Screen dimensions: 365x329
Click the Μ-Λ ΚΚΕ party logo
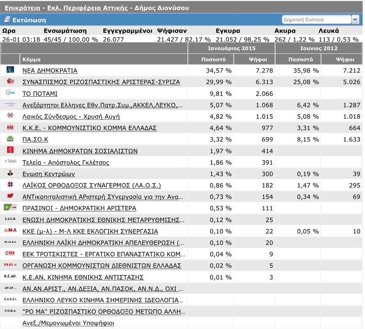click(11, 230)
